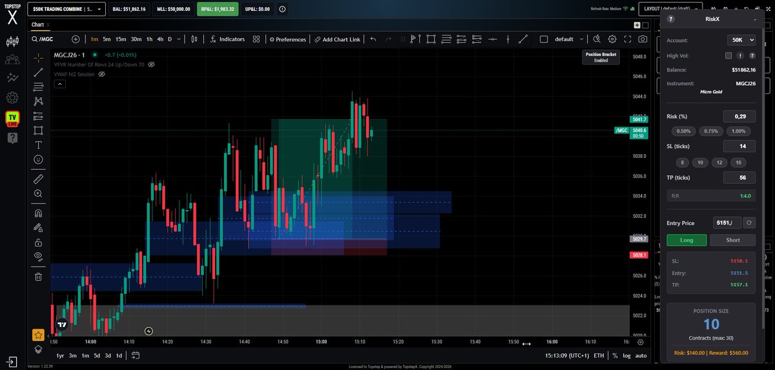This screenshot has height=370, width=775.
Task: Delete drawings with the trash icon
Action: click(x=38, y=277)
